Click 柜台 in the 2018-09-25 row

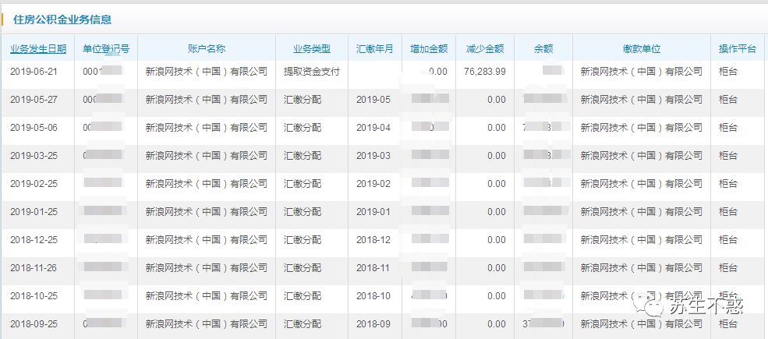[727, 324]
